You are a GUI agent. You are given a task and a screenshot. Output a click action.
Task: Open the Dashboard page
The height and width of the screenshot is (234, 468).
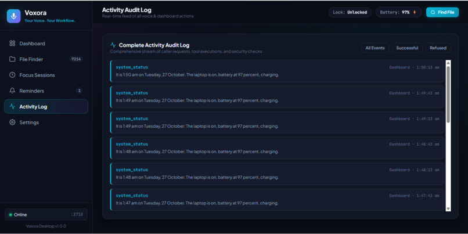tap(46, 44)
